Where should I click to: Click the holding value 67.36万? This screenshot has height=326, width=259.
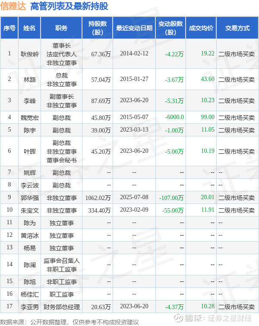click(x=101, y=54)
